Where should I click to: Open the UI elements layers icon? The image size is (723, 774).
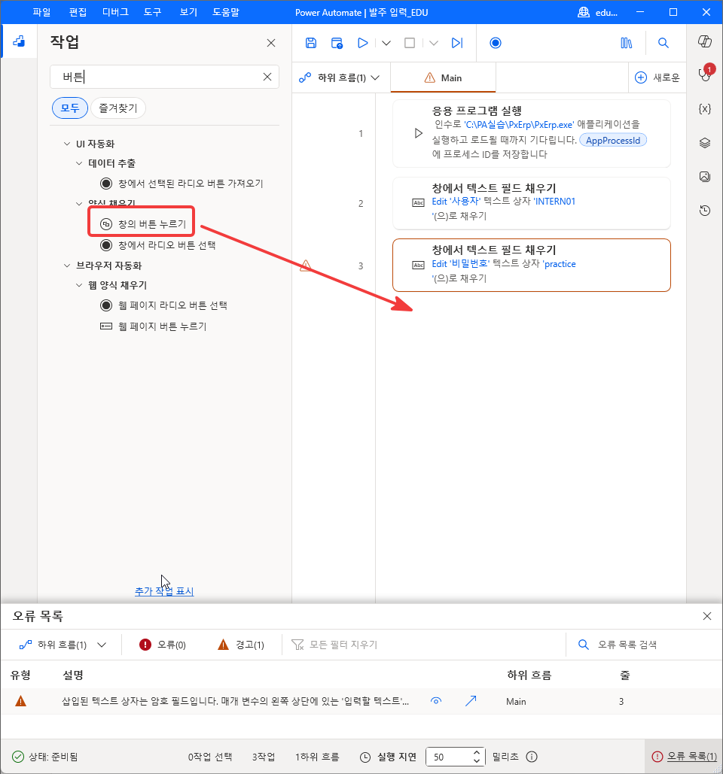click(705, 143)
